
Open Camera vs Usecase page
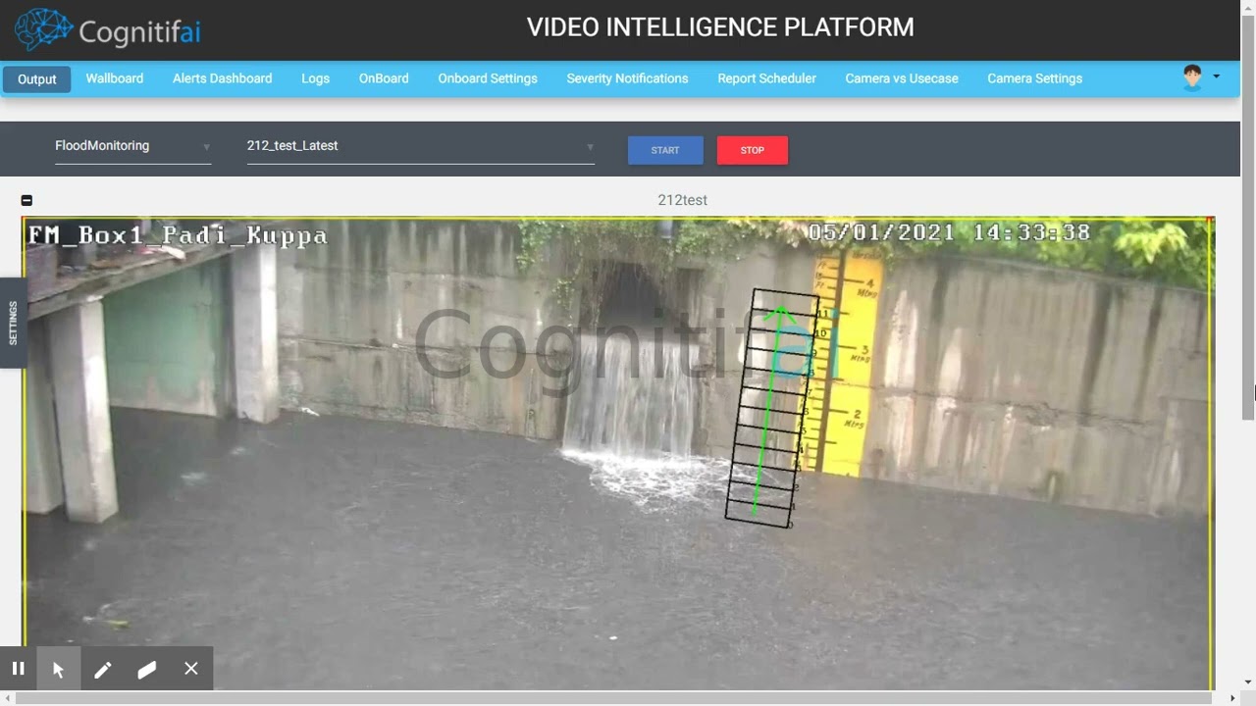[x=902, y=78]
